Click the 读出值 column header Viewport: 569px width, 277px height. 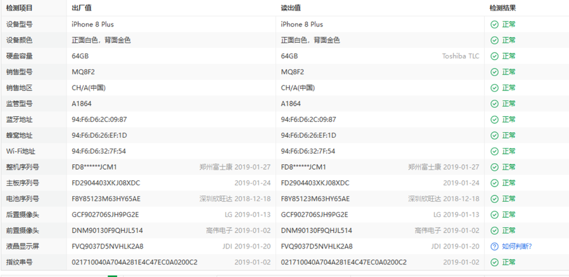(291, 8)
